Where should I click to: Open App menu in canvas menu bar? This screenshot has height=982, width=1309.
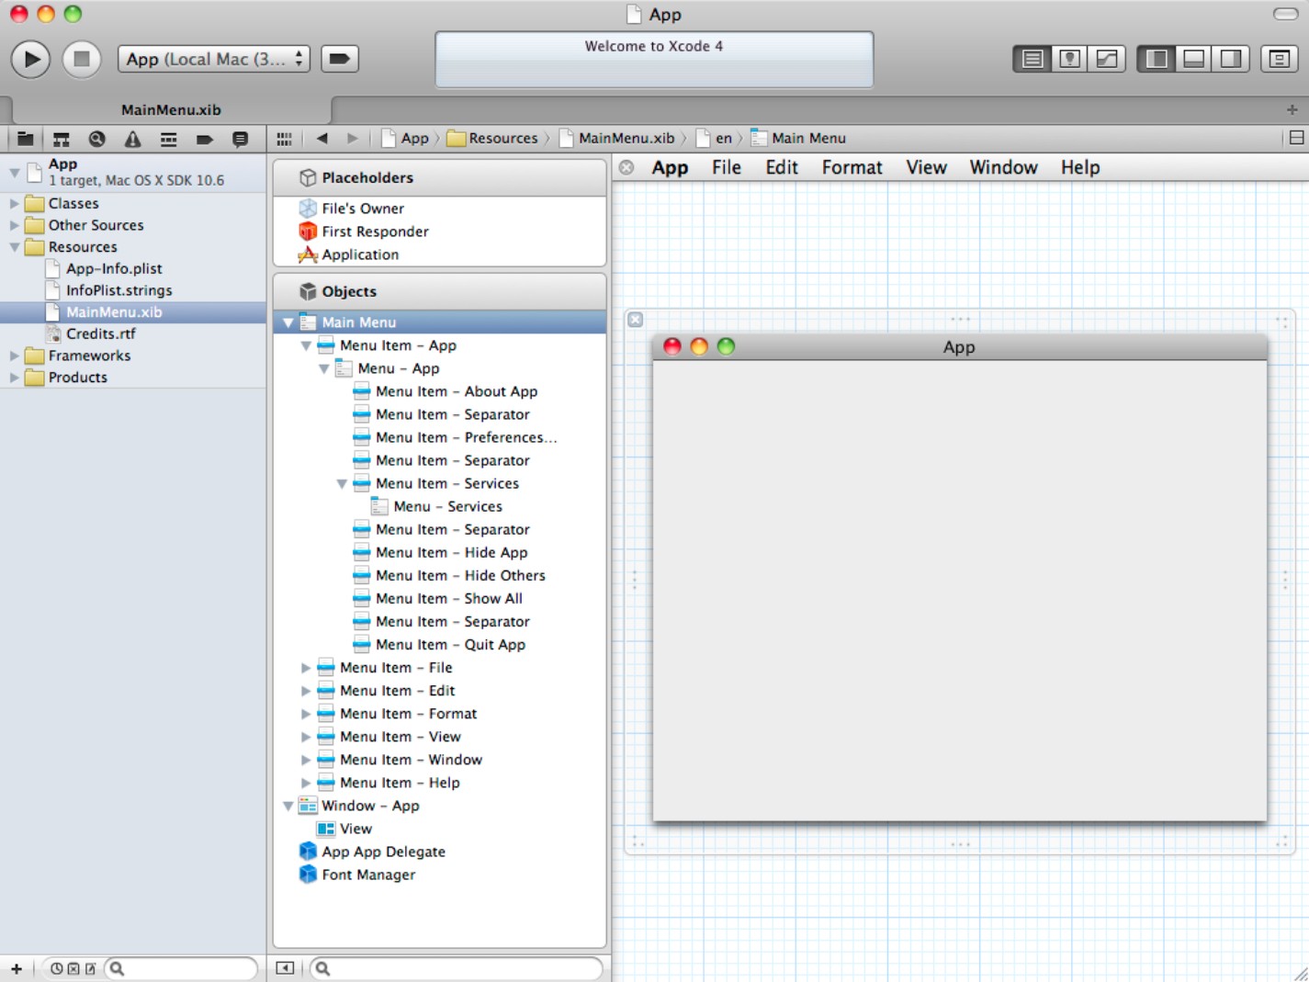click(x=670, y=167)
